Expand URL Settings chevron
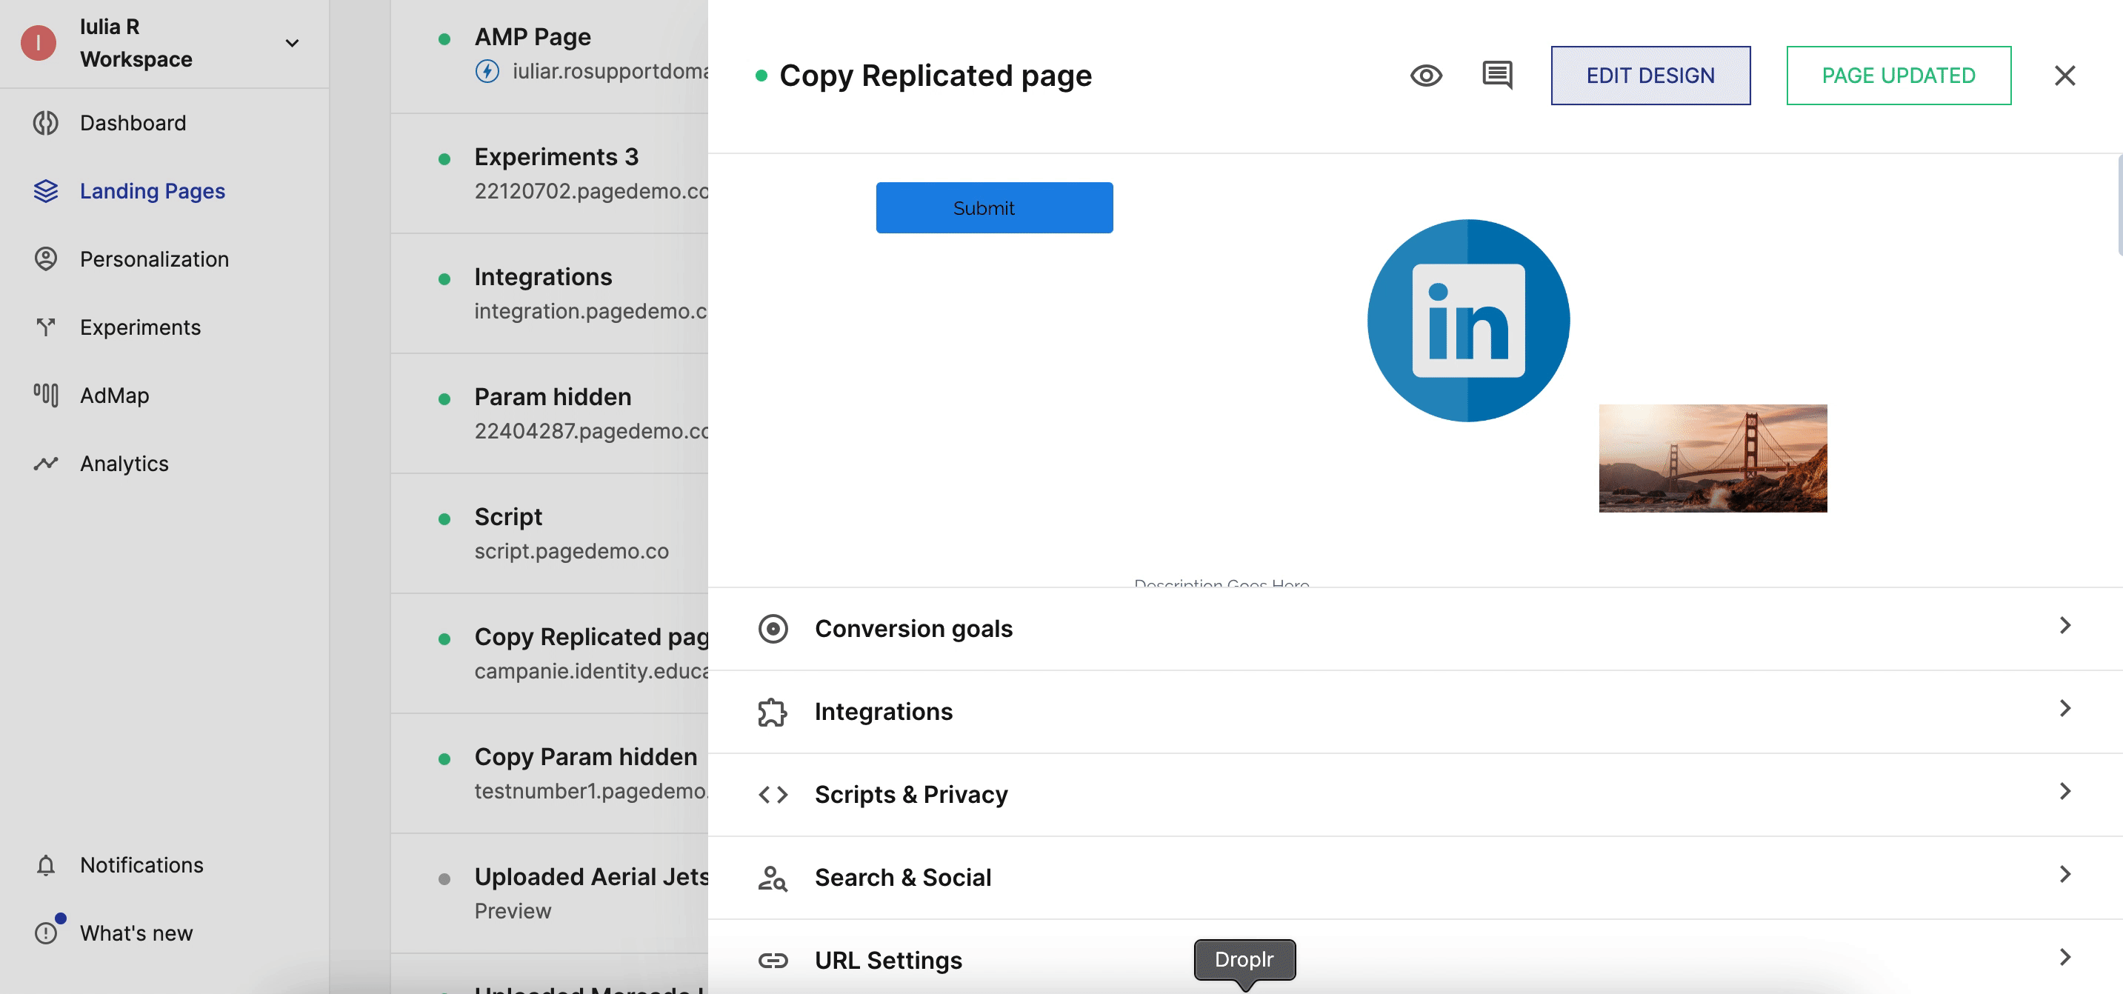This screenshot has height=994, width=2123. coord(2064,958)
